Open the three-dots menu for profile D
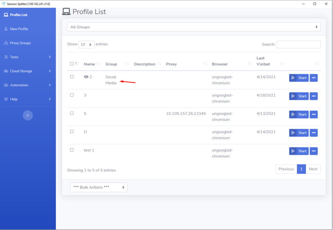Viewport: 333px width, 230px height. (x=314, y=133)
